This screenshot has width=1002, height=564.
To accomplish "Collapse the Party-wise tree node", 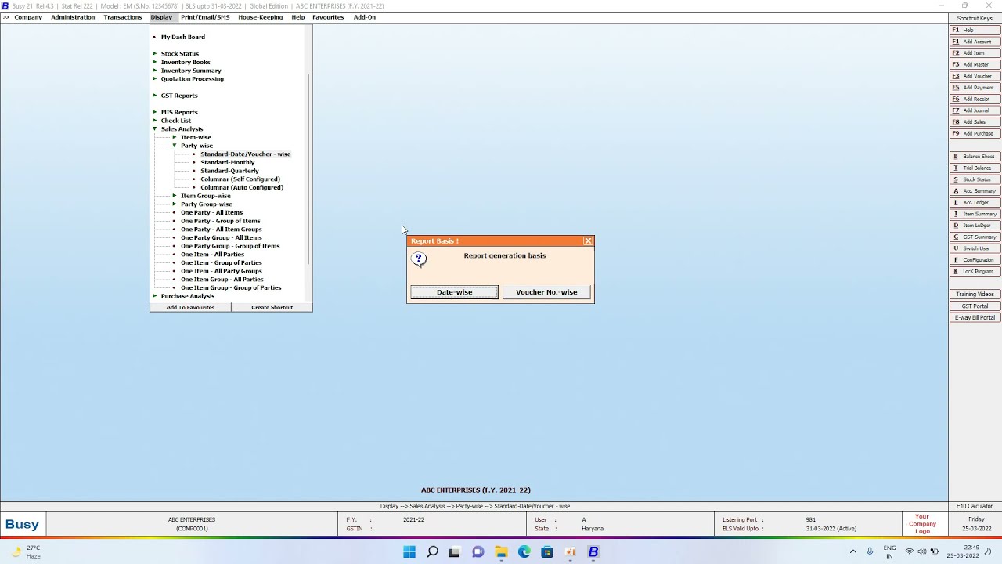I will point(175,146).
